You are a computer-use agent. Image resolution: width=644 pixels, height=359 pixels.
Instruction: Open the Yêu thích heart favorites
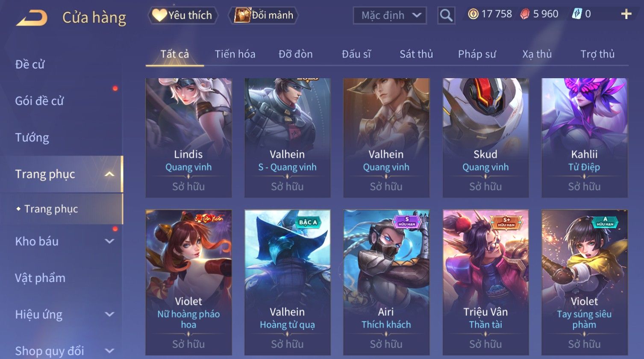(159, 15)
